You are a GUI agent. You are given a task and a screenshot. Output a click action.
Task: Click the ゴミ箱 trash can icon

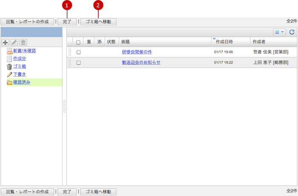tap(9, 67)
